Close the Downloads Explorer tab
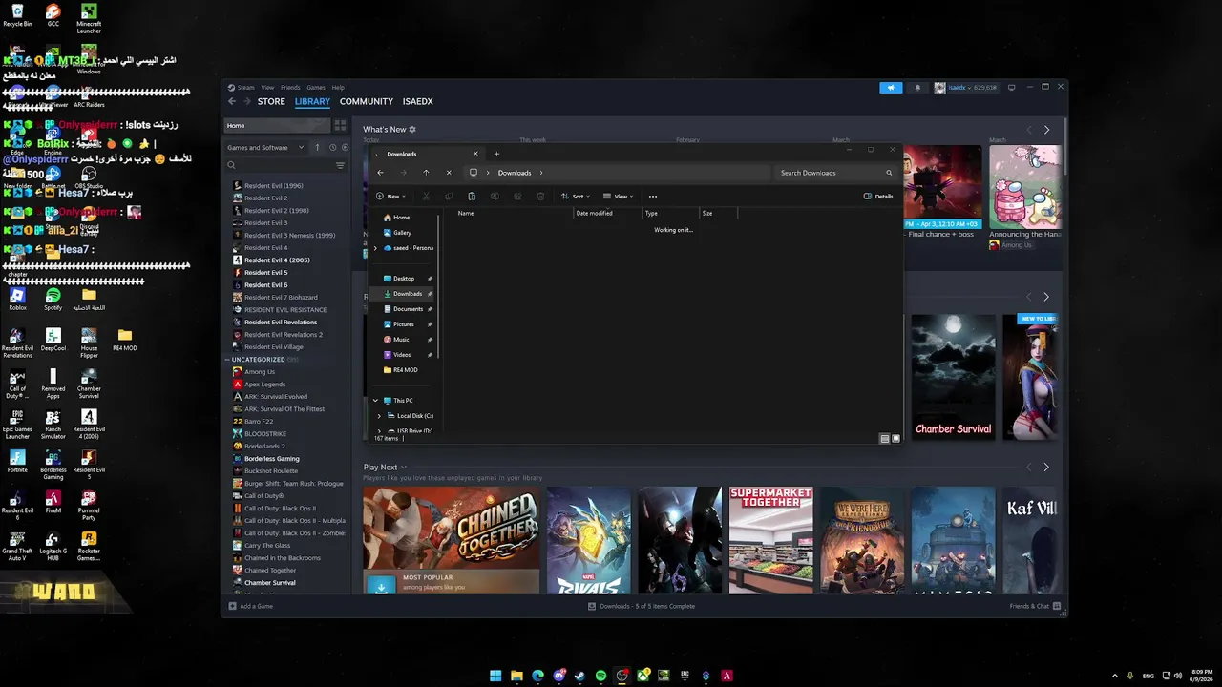 (475, 154)
